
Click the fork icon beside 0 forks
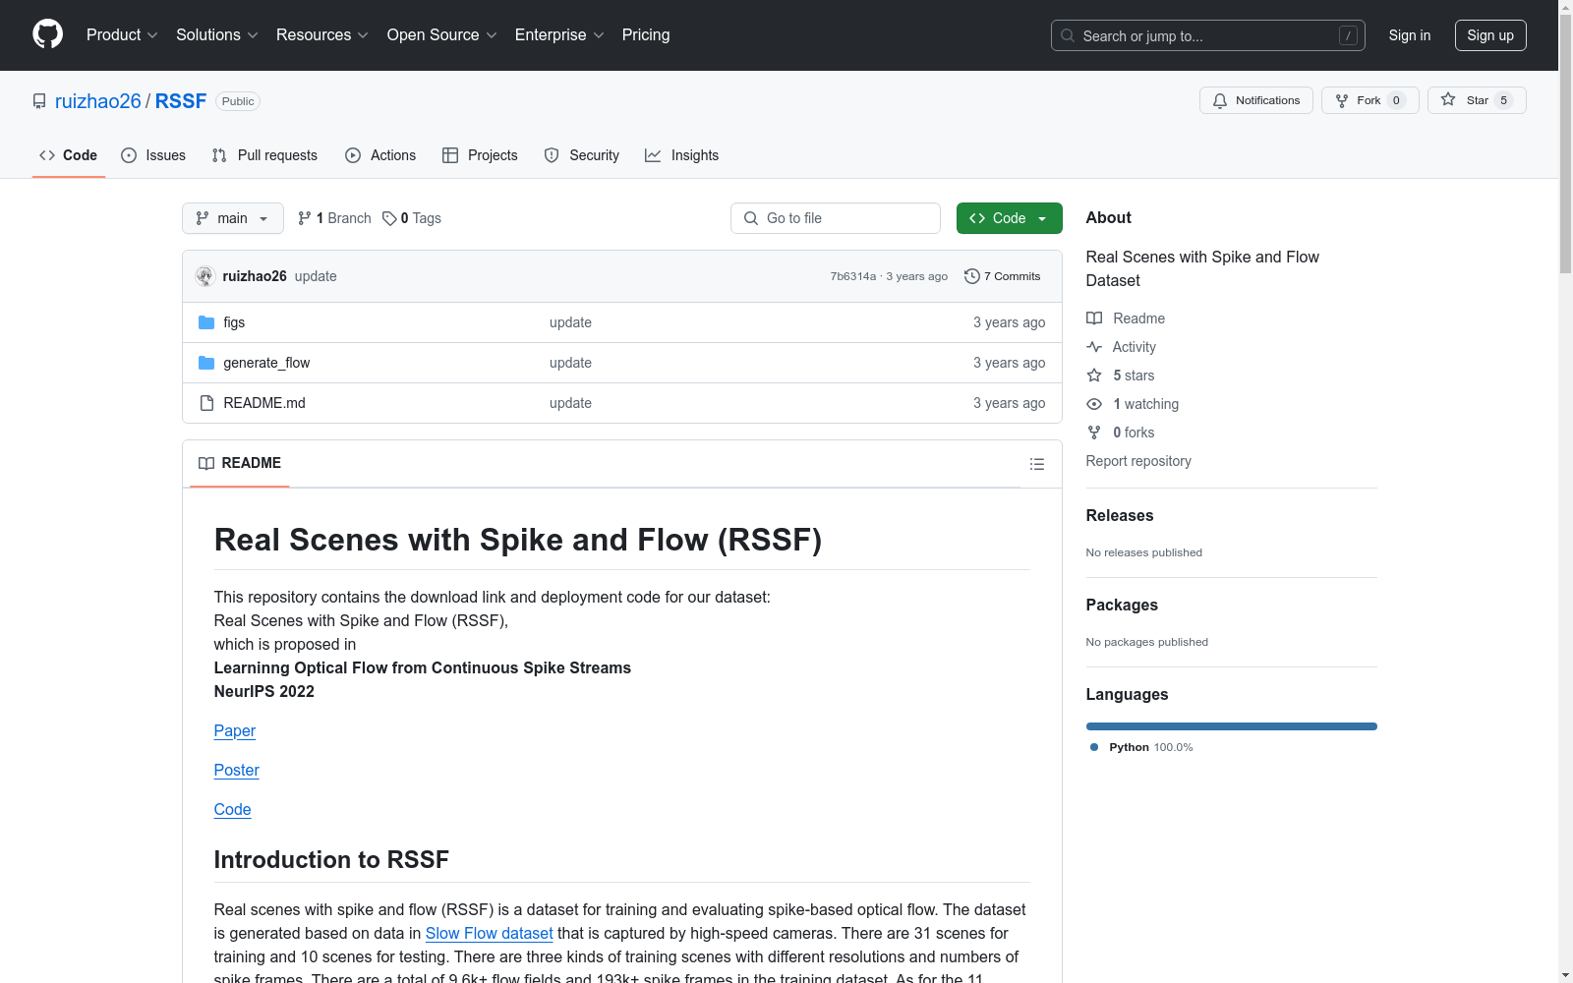coord(1094,433)
